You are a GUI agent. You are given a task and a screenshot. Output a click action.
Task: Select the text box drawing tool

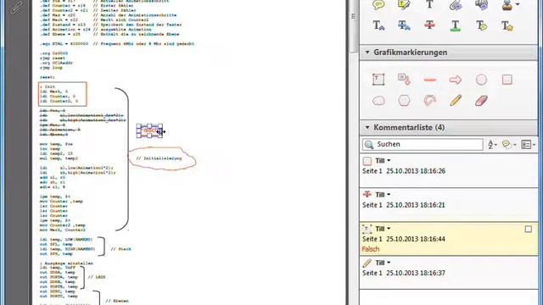[378, 80]
